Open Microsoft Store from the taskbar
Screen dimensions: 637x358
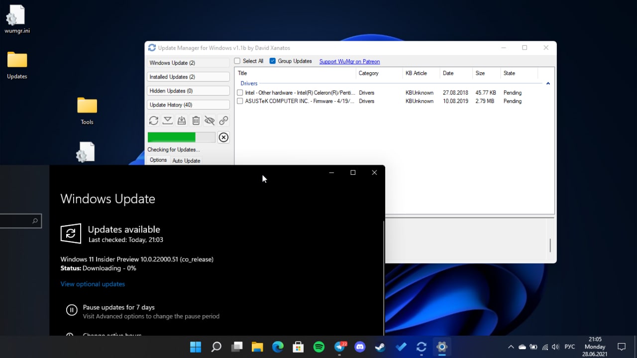pos(298,347)
